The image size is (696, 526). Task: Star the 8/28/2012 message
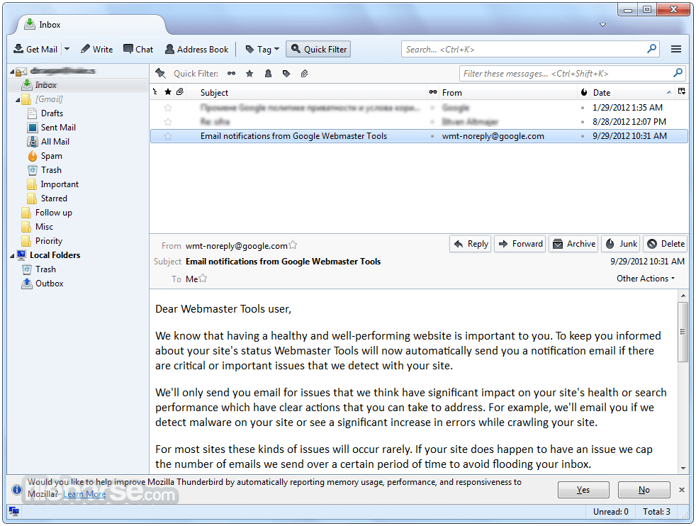[x=168, y=122]
